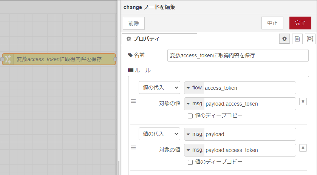Grab second rule reorder handle
The height and width of the screenshot is (175, 317).
[133, 147]
